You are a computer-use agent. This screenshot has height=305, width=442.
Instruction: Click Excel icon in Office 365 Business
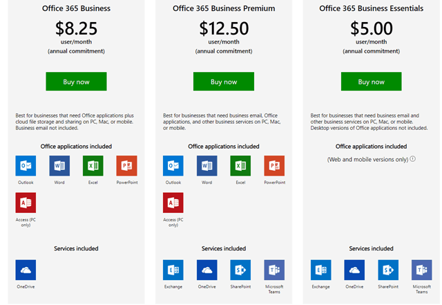coord(93,166)
